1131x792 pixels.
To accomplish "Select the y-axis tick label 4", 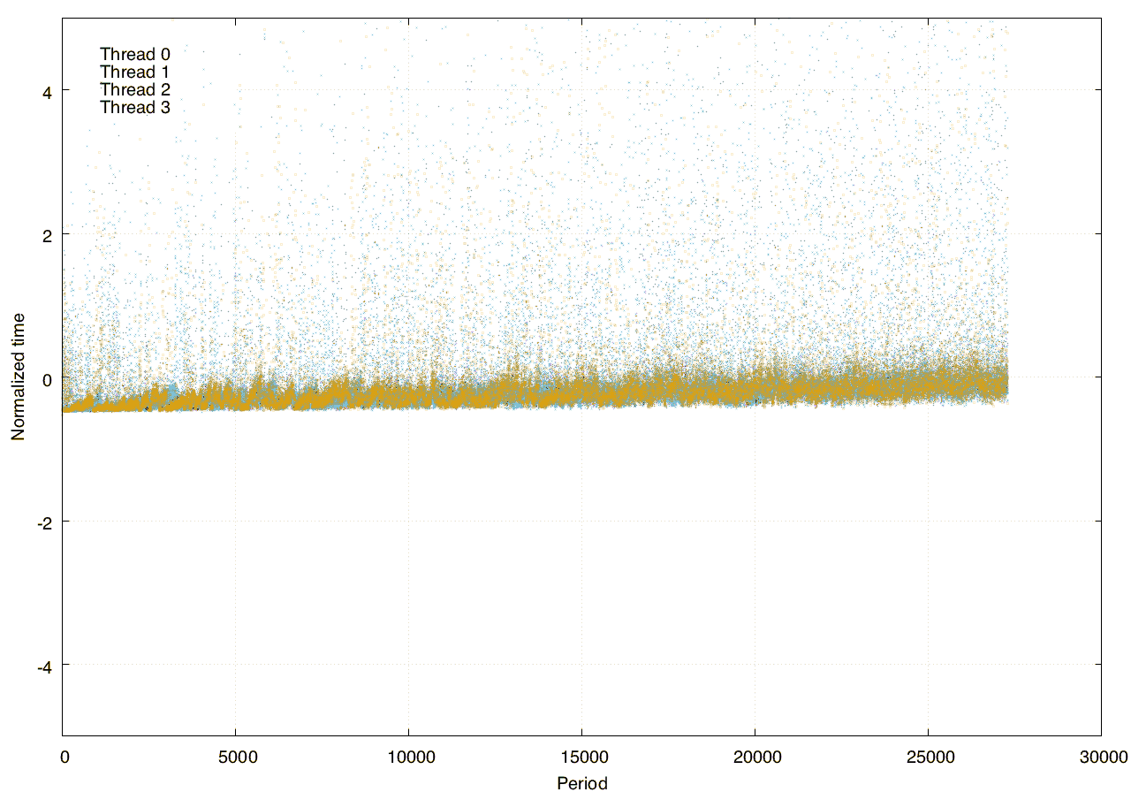I will pyautogui.click(x=44, y=90).
